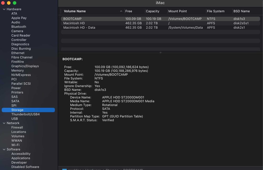
Task: Select Bluetooth in the sidebar
Action: 19,27
